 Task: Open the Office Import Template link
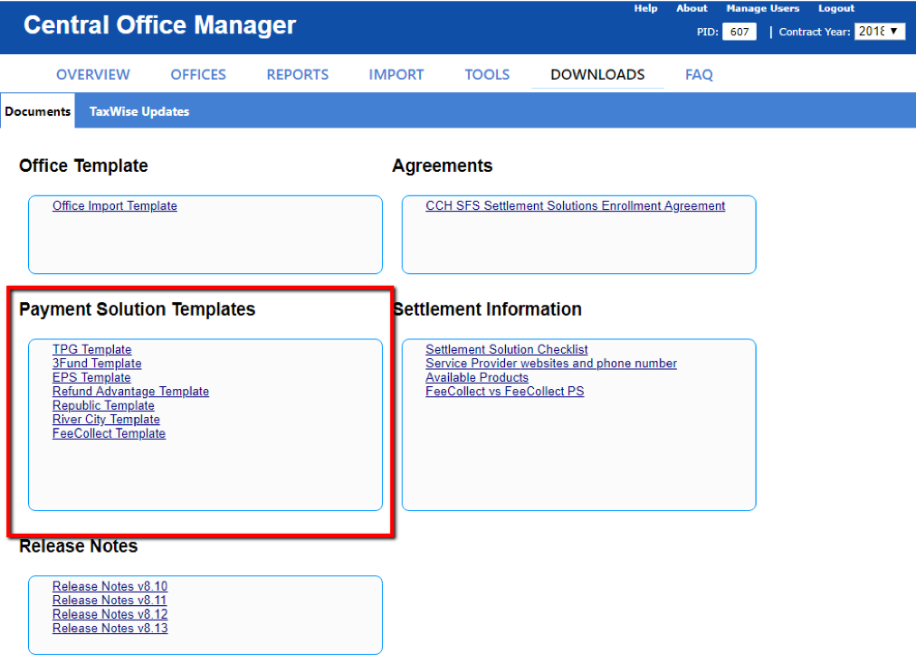pyautogui.click(x=114, y=205)
